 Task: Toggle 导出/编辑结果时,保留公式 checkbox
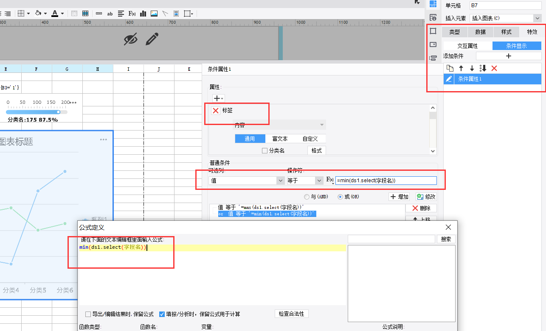(x=88, y=314)
